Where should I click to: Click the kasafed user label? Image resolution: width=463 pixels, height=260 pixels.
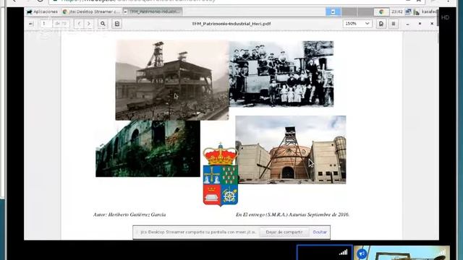[x=429, y=12]
